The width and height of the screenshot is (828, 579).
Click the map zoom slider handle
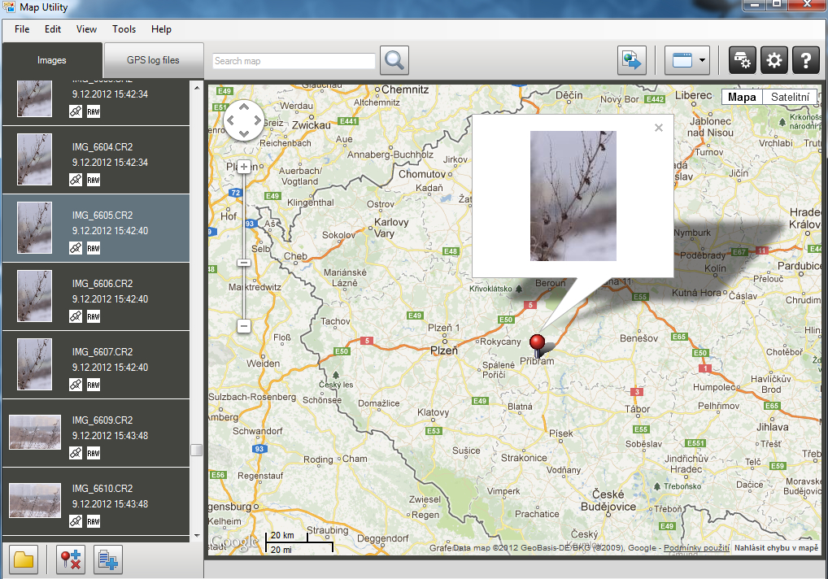tap(243, 263)
